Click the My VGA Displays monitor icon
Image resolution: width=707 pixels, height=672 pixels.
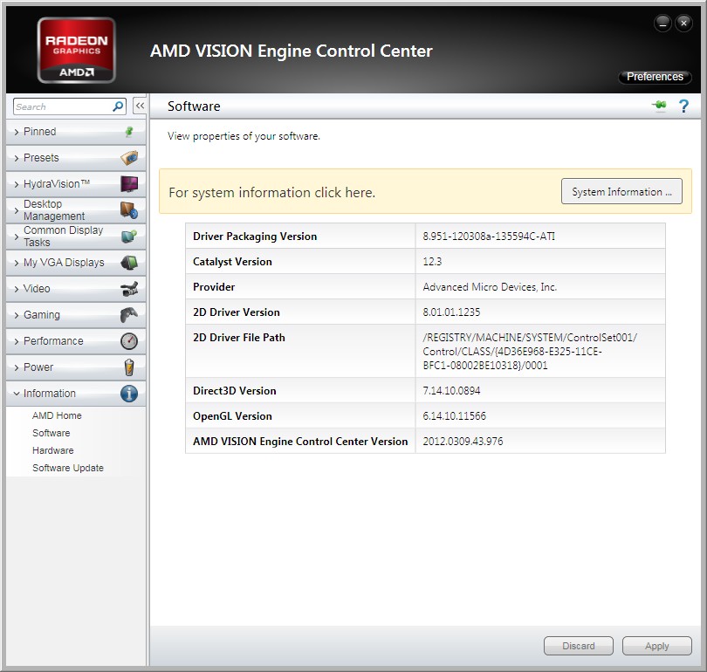[129, 263]
